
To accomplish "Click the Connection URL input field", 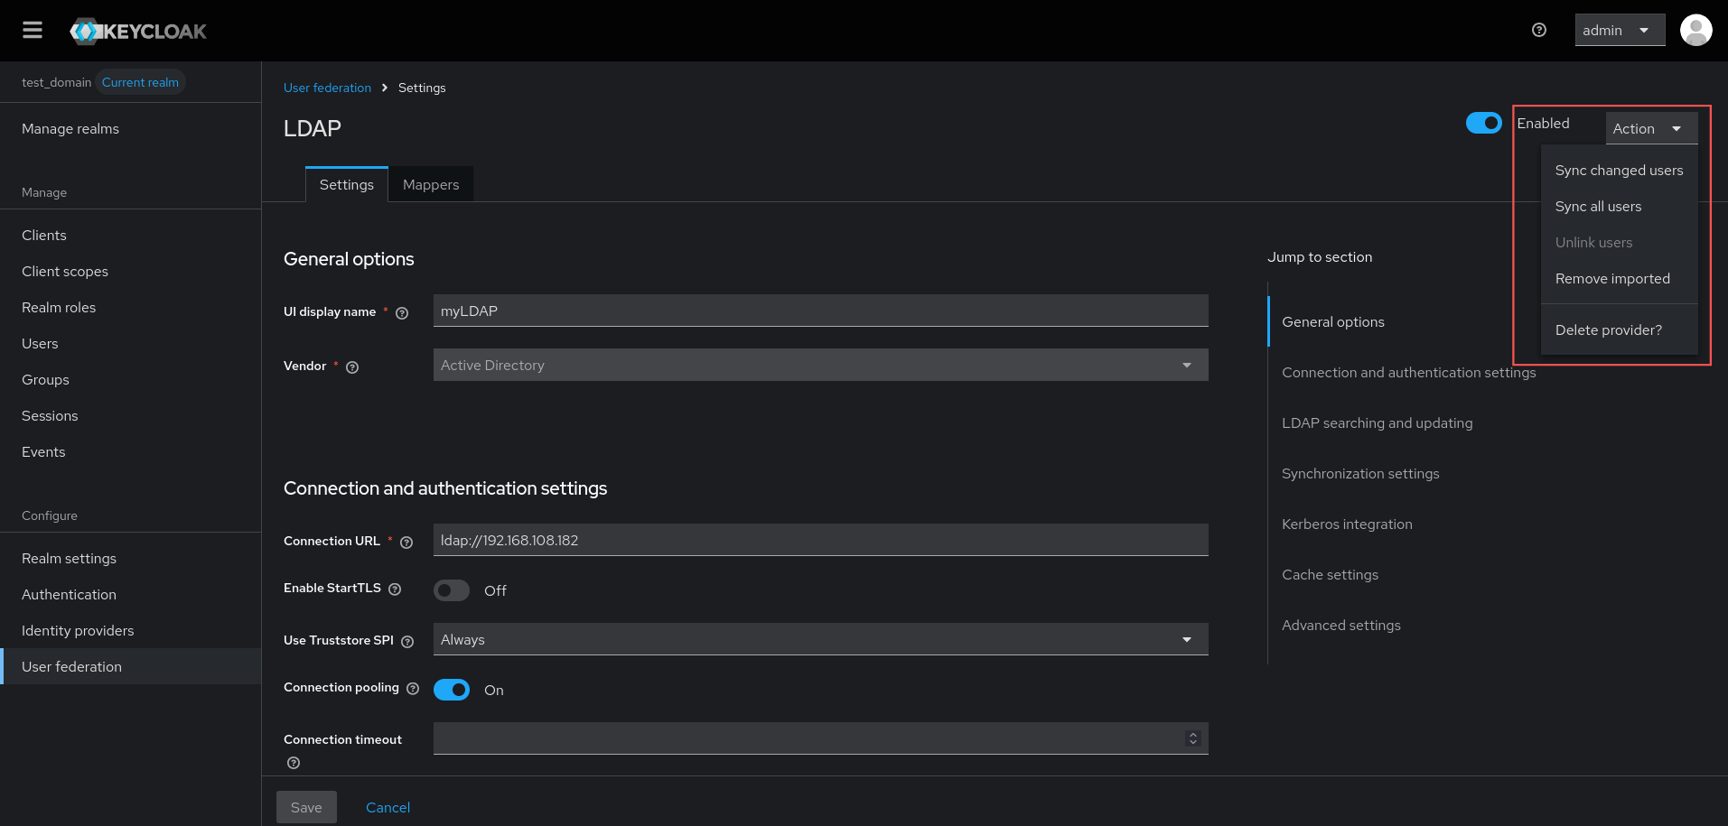I will (820, 540).
